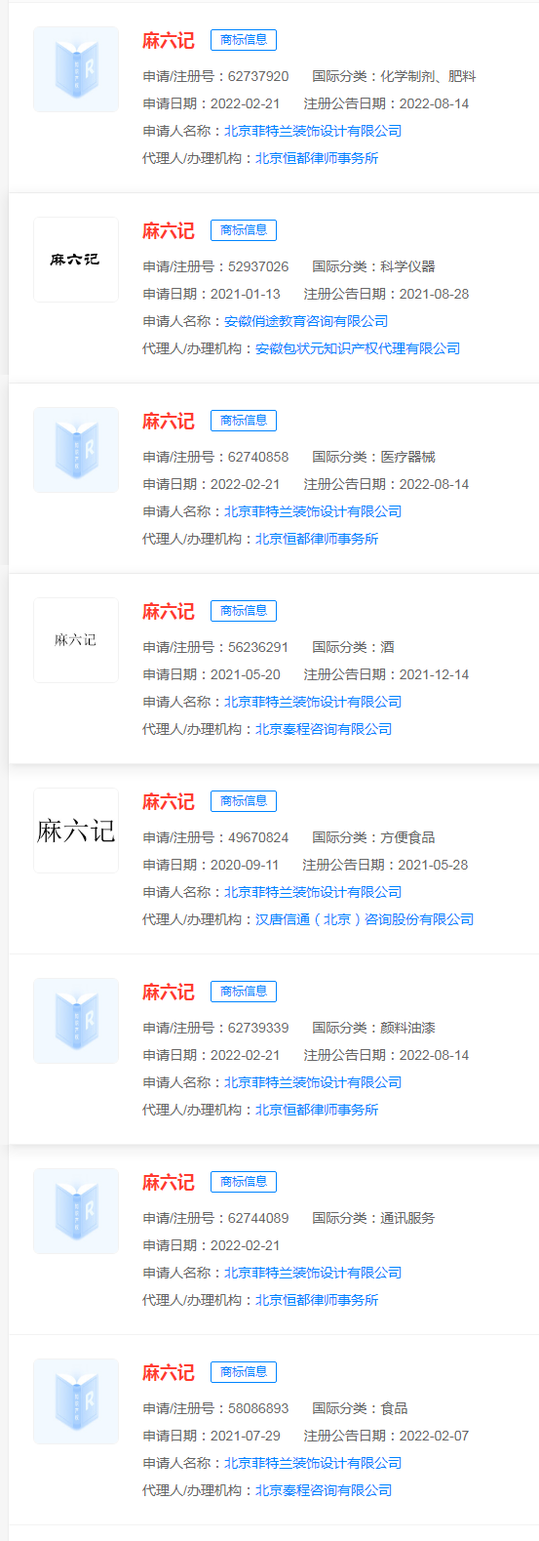Click 商标信息 button for the 方便食品 trademark

(x=244, y=801)
